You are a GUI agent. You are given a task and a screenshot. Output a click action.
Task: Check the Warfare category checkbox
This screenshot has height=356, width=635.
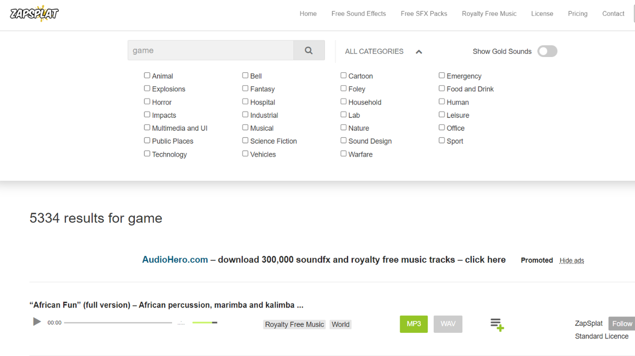coord(343,153)
